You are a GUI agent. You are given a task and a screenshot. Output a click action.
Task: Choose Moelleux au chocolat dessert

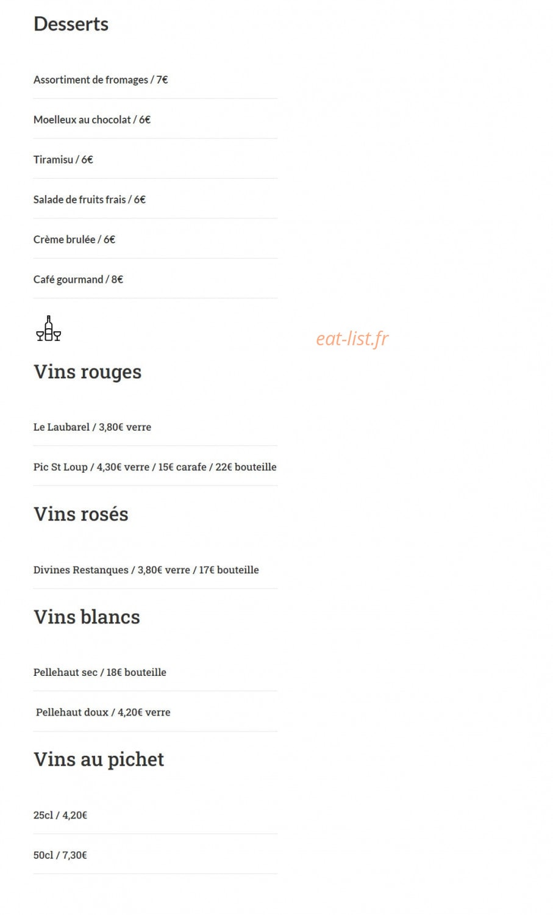tap(92, 120)
